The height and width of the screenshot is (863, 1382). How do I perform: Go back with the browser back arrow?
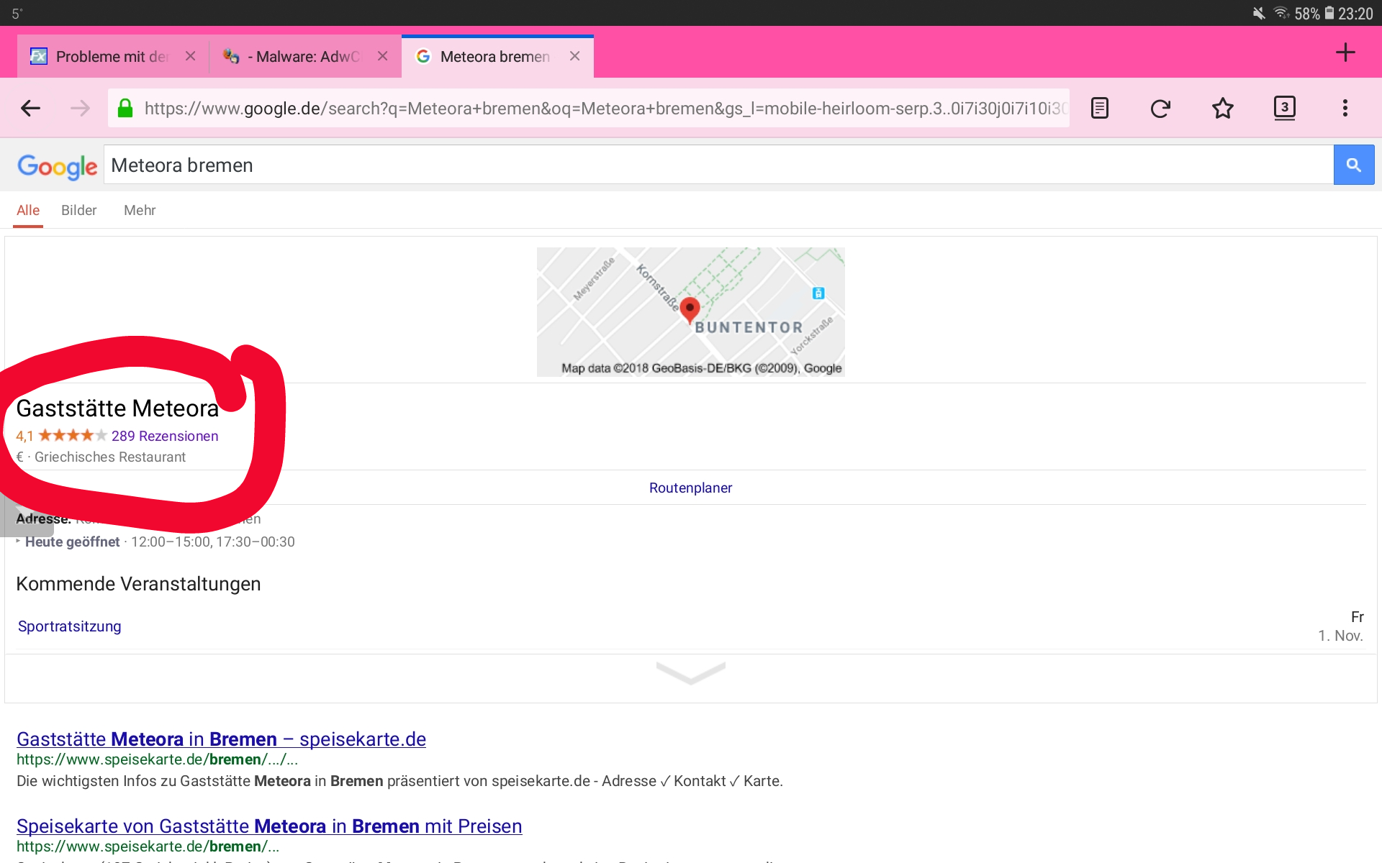30,109
